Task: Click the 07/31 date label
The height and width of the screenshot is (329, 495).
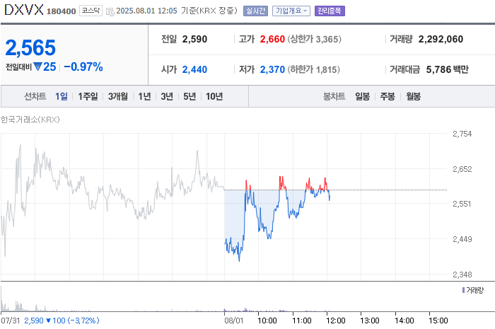Action: tap(10, 321)
